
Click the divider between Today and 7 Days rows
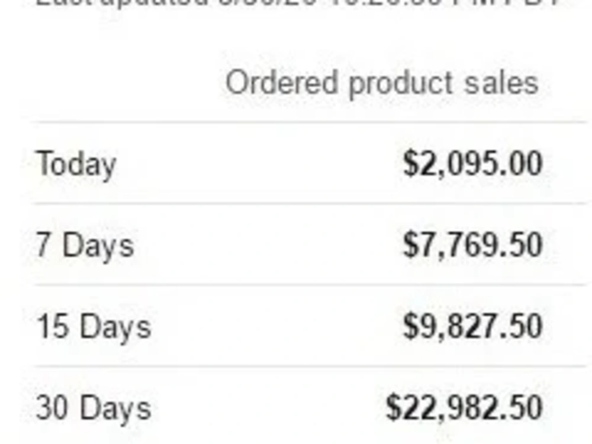click(x=310, y=204)
